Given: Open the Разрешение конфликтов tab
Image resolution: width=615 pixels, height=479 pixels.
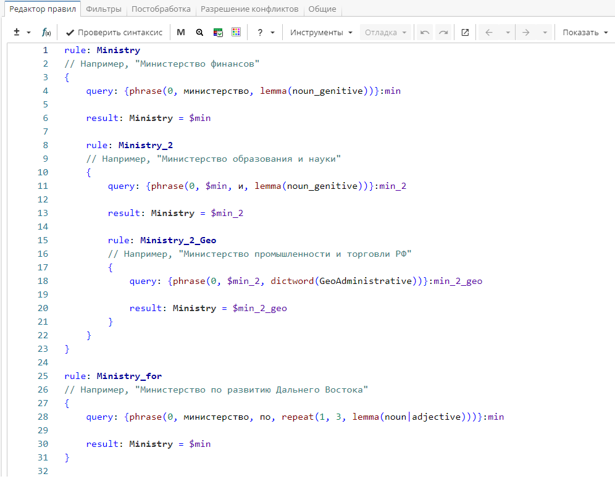Looking at the screenshot, I should [249, 9].
